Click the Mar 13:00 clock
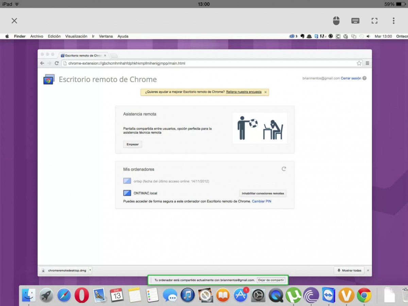 point(383,36)
